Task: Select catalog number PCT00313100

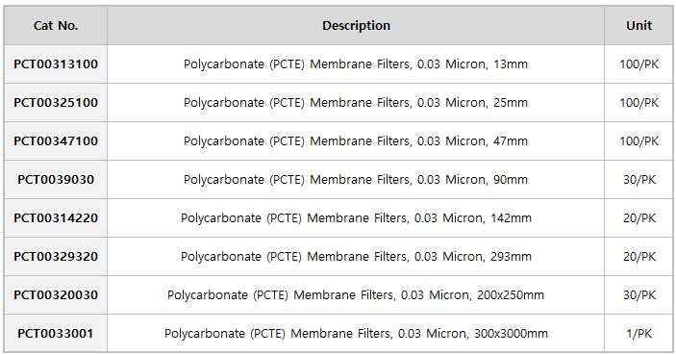Action: (x=56, y=64)
